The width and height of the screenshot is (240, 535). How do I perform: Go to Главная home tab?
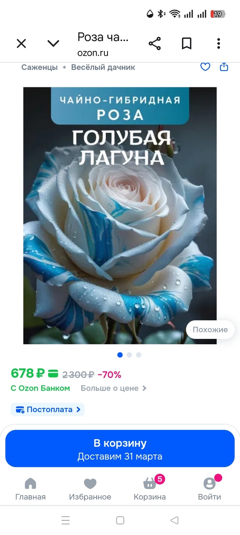(30, 489)
